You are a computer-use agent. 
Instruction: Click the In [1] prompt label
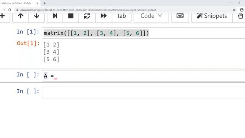(28, 32)
